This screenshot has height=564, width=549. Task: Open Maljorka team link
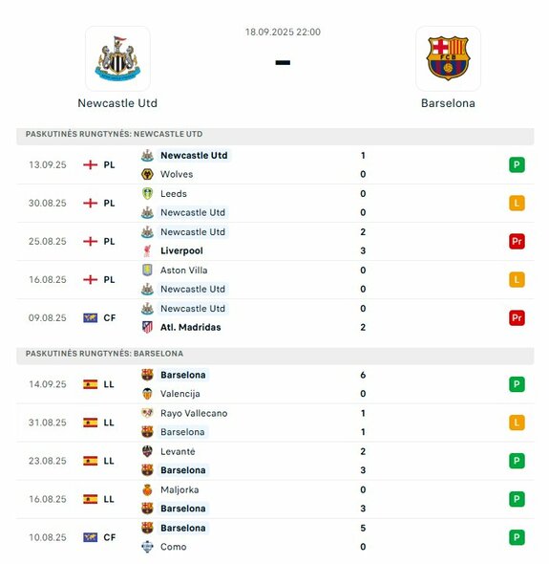pyautogui.click(x=179, y=489)
